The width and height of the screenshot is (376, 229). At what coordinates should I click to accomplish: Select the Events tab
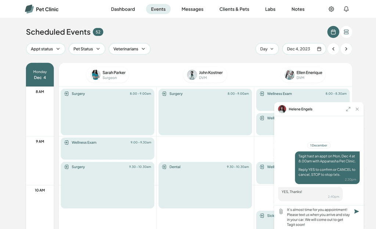158,9
